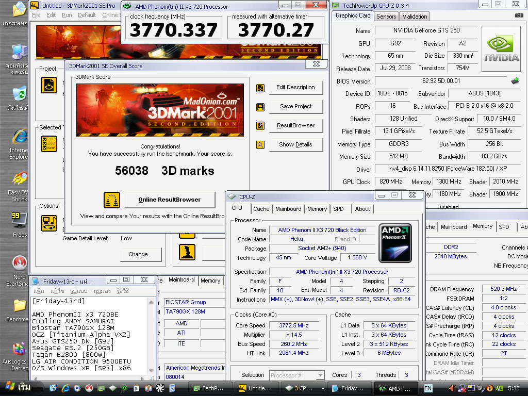Click the fan icon in quick launch bar
This screenshot has height=396, width=528.
click(160, 388)
